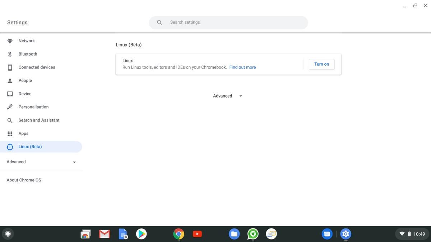The height and width of the screenshot is (242, 431).
Task: Click the Search and Assistant magnifier icon
Action: pos(10,120)
